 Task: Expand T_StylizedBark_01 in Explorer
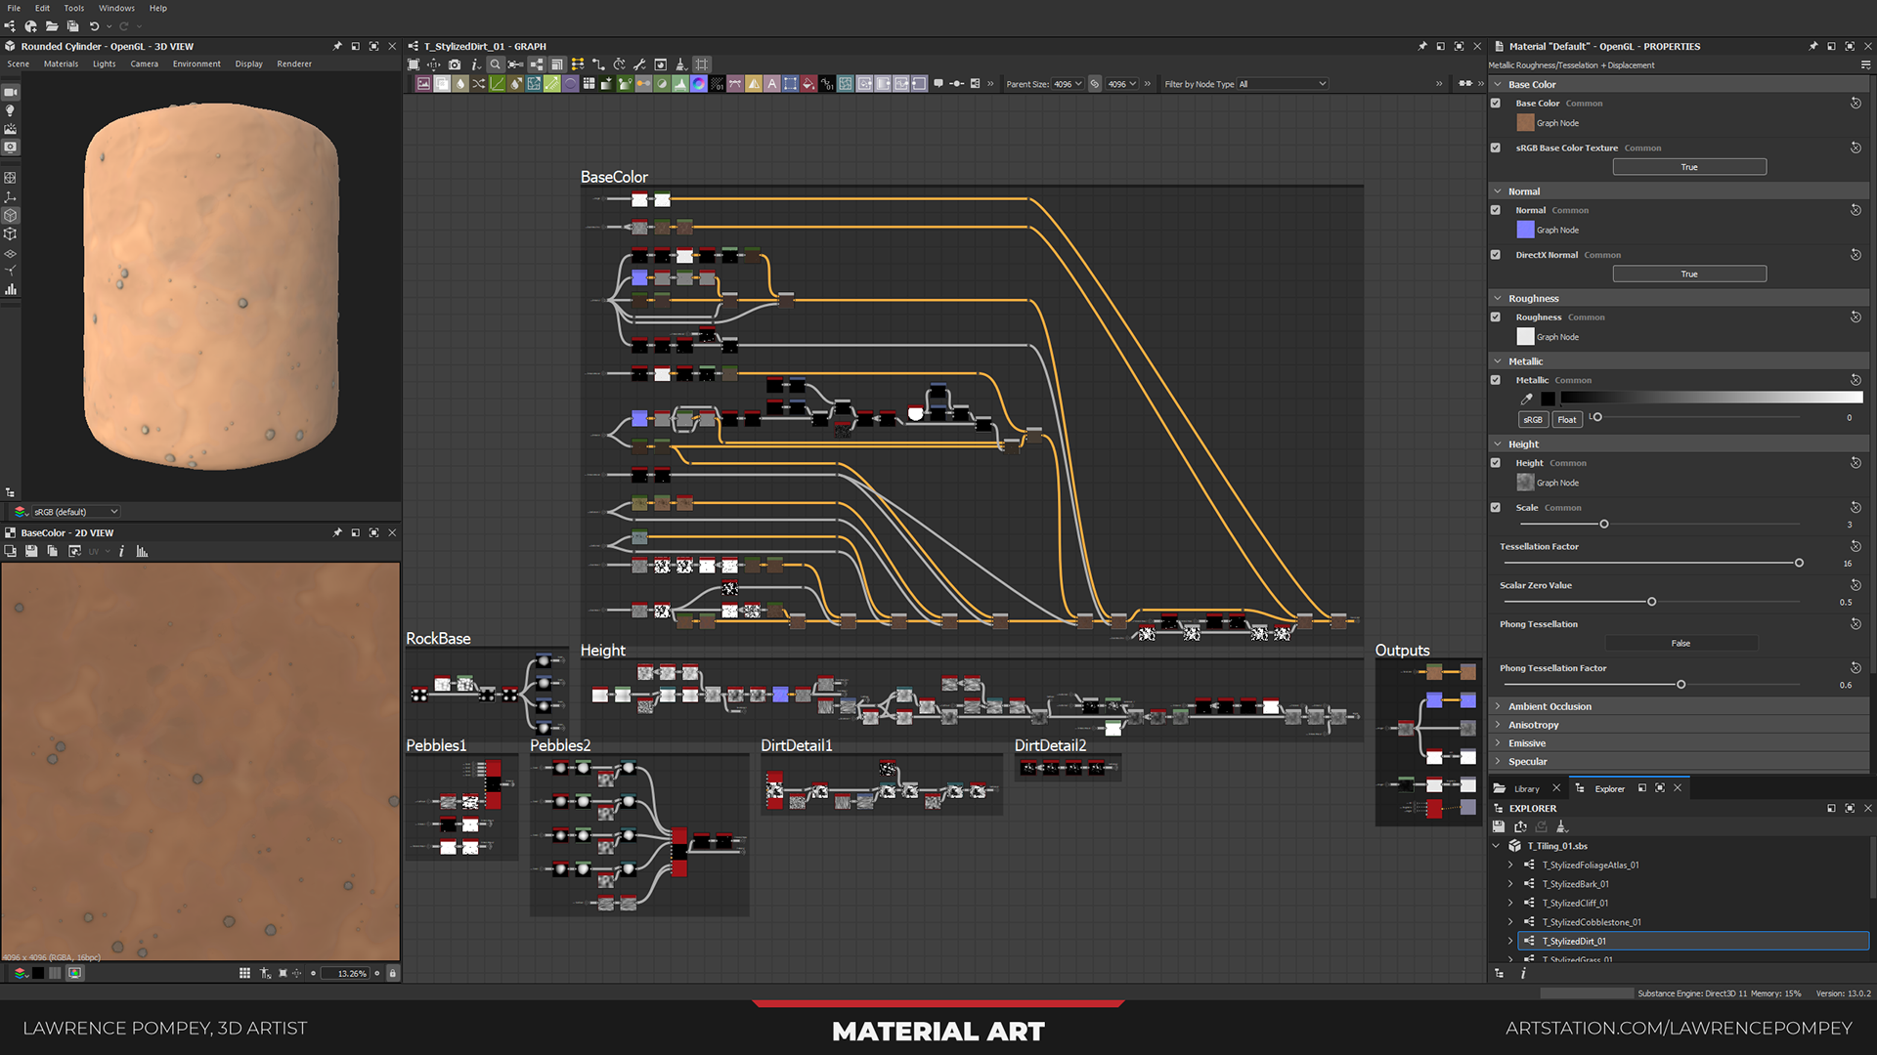tap(1510, 884)
